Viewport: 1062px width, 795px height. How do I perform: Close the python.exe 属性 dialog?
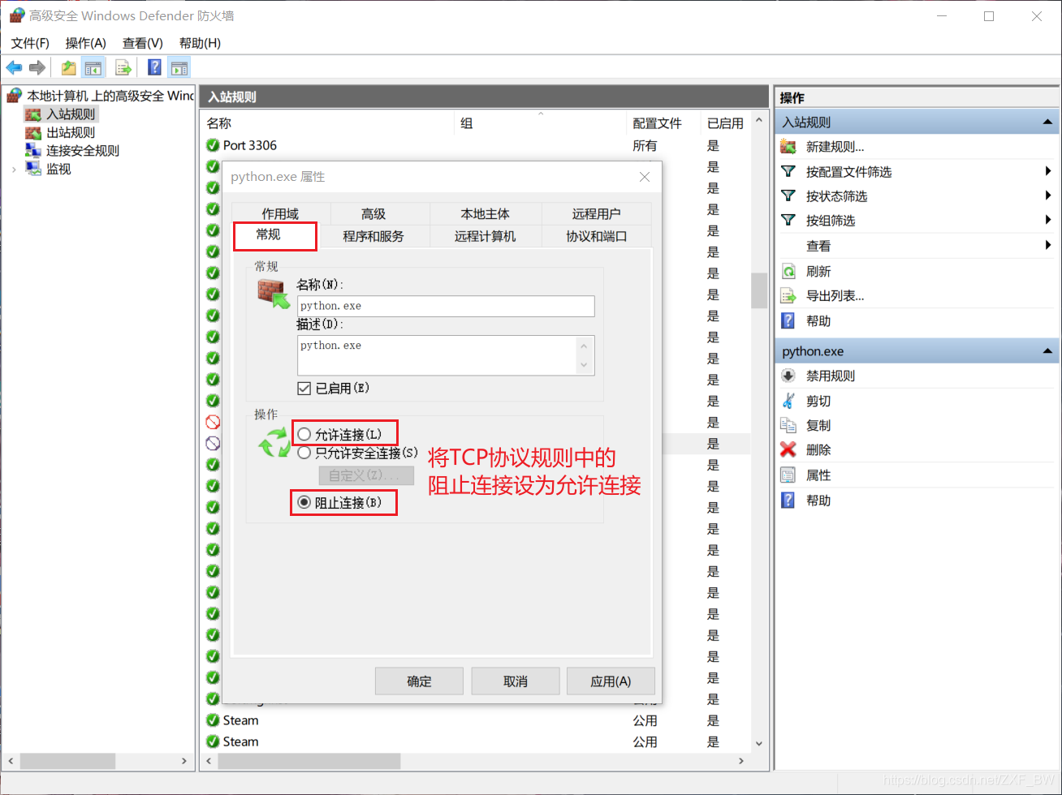[x=644, y=177]
